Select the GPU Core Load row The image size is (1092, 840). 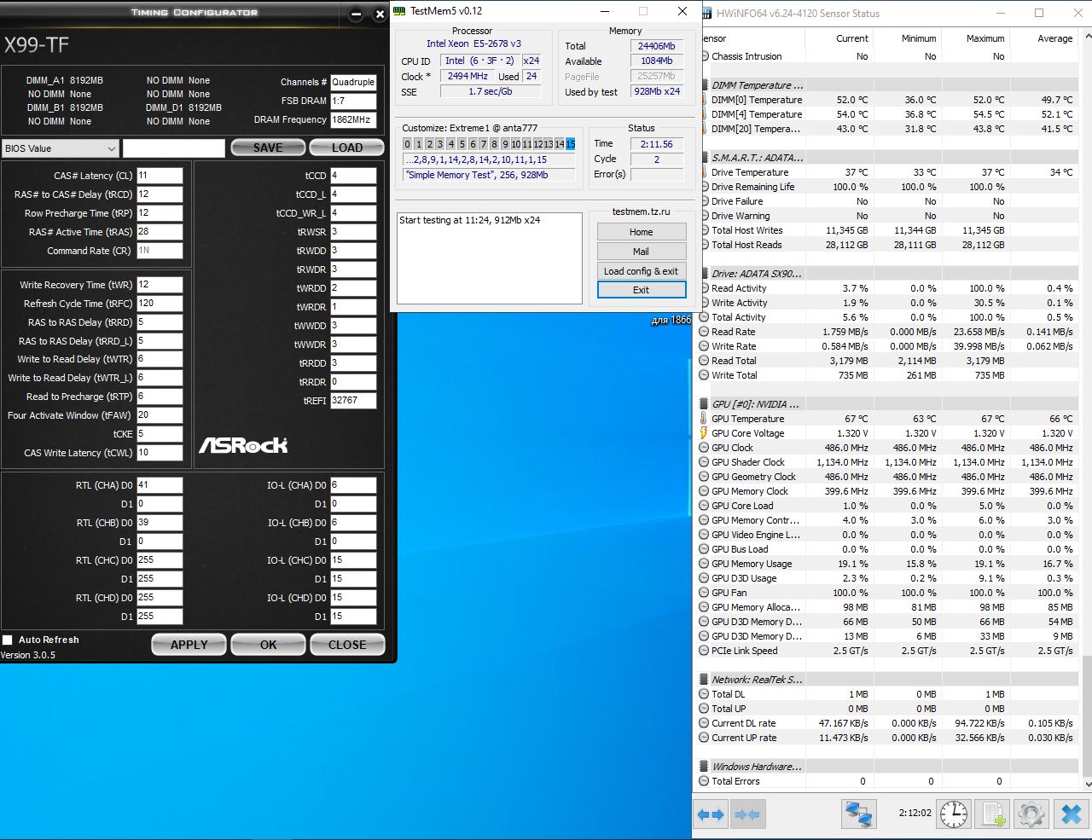tap(888, 506)
